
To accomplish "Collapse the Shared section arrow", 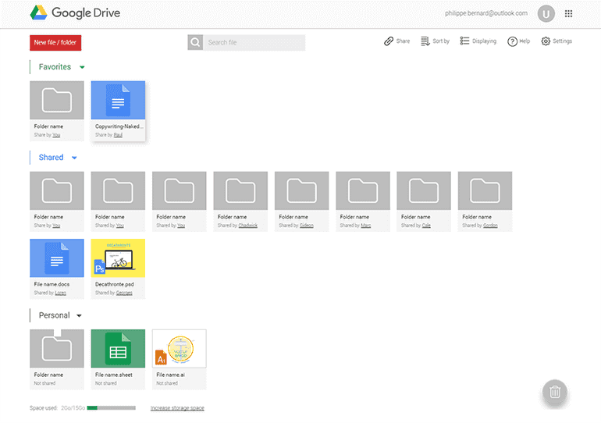I will coord(74,158).
